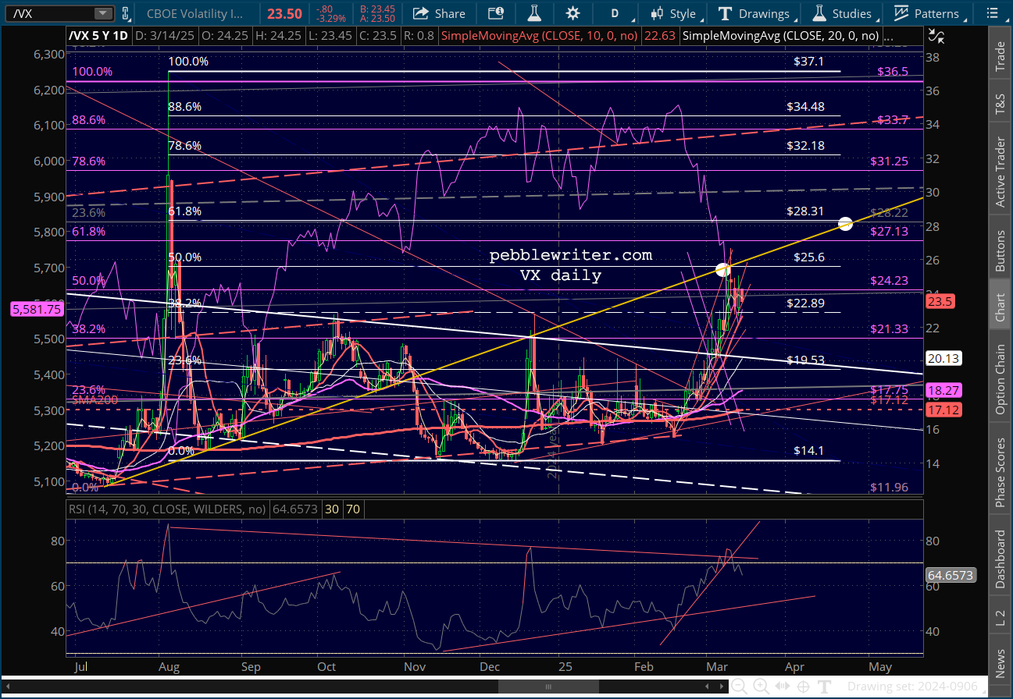Image resolution: width=1013 pixels, height=699 pixels.
Task: Open the symbol selector dropdown arrow
Action: [x=103, y=13]
